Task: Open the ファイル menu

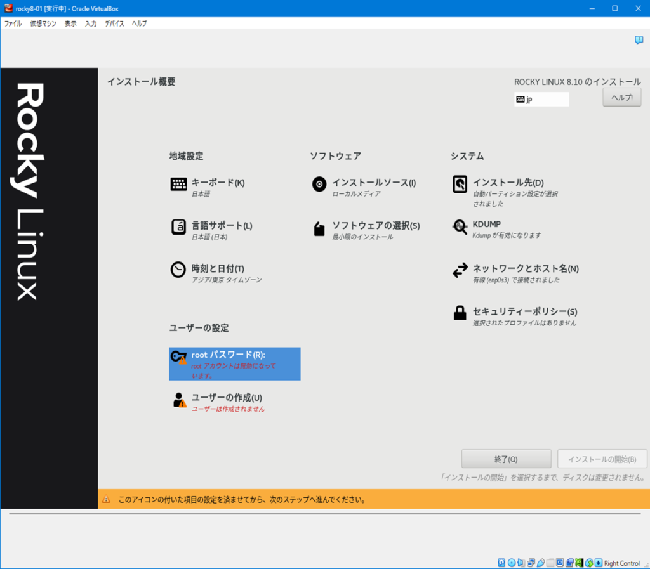Action: (13, 23)
